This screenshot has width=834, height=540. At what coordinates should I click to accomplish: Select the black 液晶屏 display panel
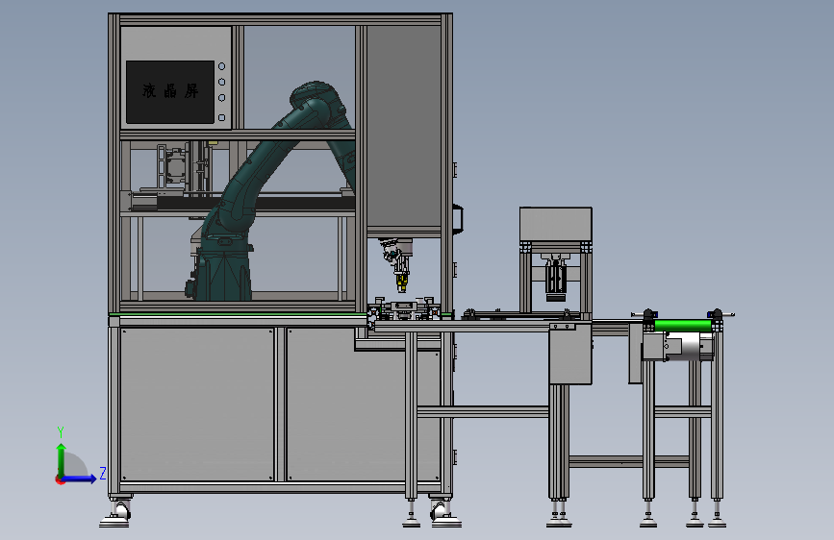tap(170, 92)
